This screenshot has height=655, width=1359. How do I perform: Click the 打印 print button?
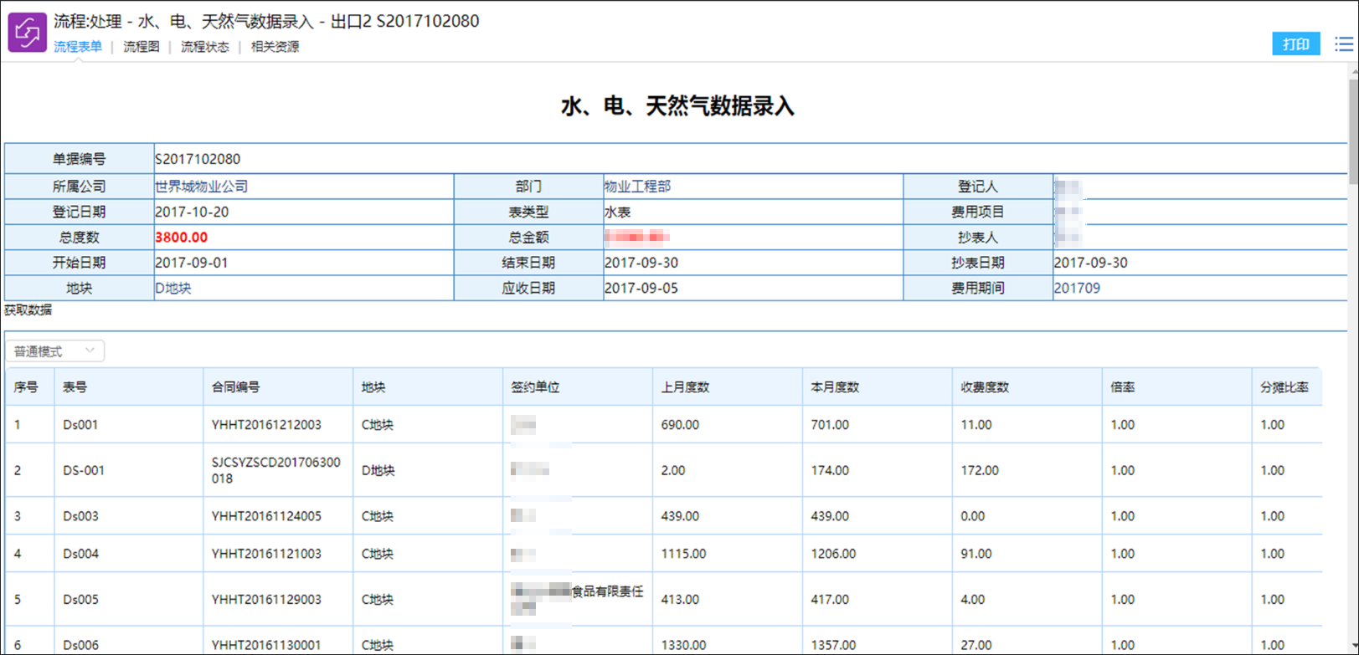pos(1295,44)
